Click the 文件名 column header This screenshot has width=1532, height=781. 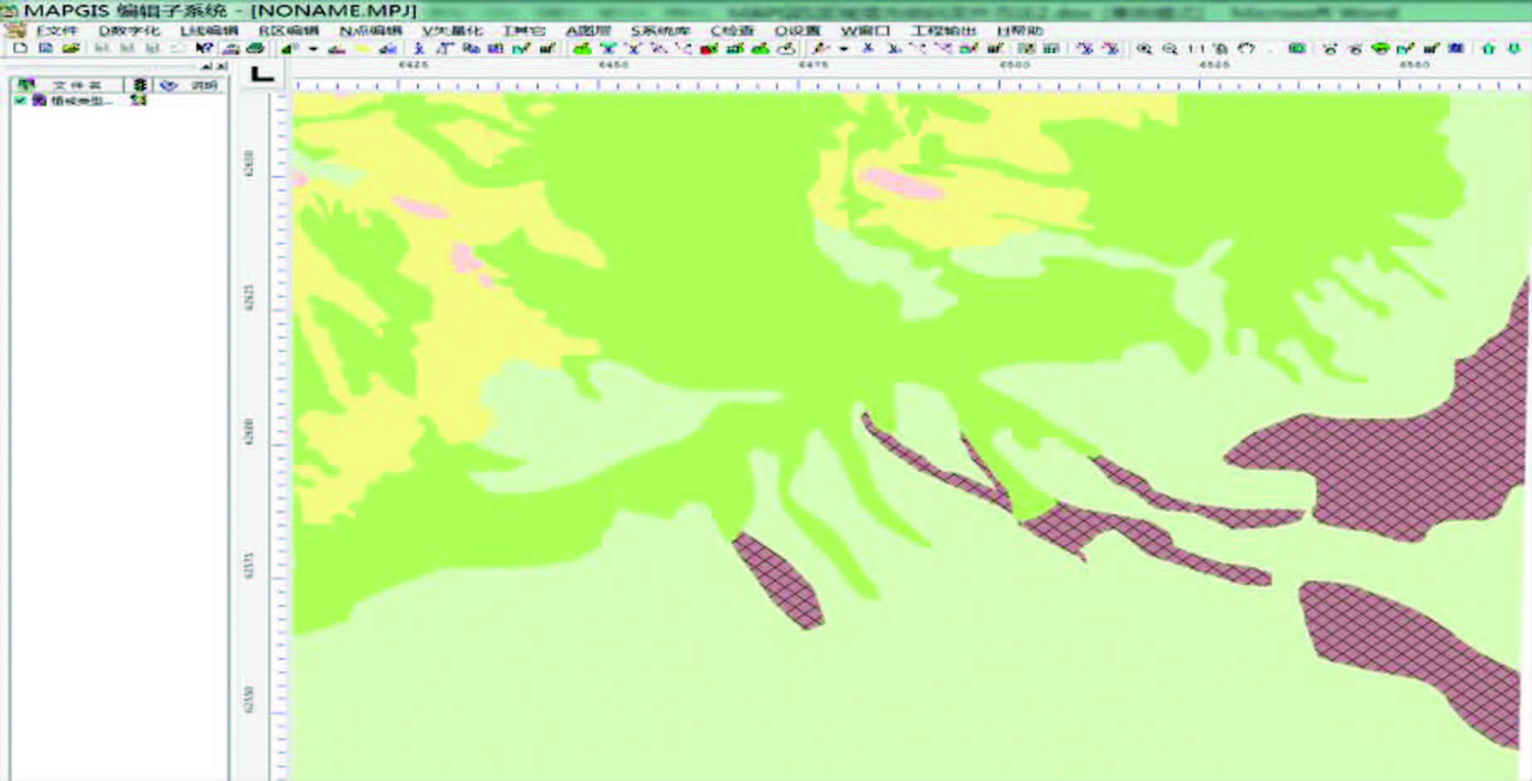tap(76, 85)
